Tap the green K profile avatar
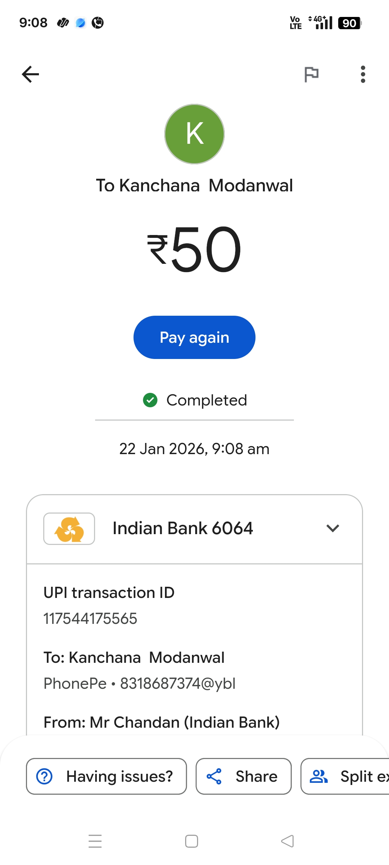Image resolution: width=389 pixels, height=865 pixels. click(x=194, y=134)
